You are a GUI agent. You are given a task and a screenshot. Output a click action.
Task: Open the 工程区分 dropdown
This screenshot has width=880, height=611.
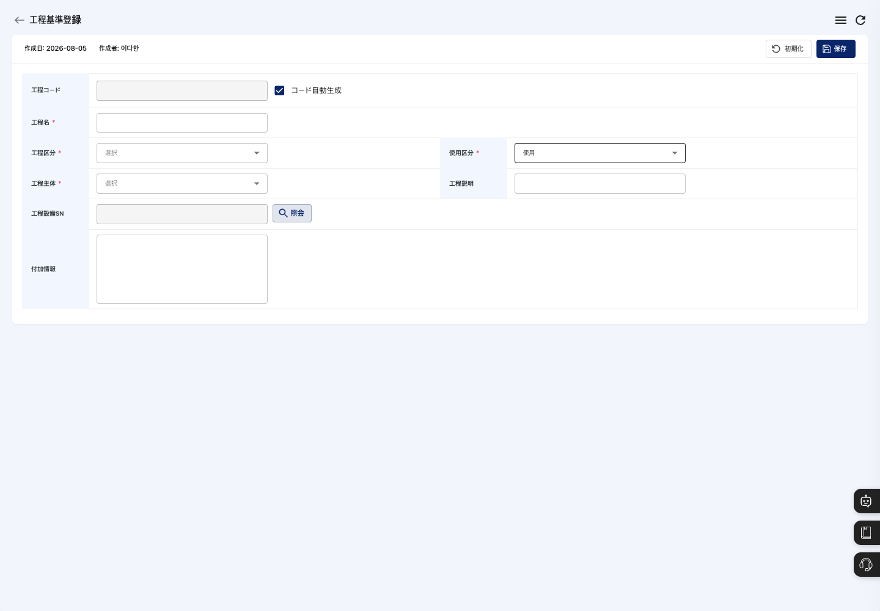coord(182,153)
